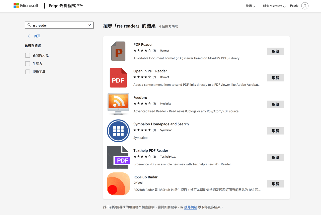Screen dimensions: 321x215
Task: Get the Texthelp PDF Reader extension
Action: tap(275, 157)
